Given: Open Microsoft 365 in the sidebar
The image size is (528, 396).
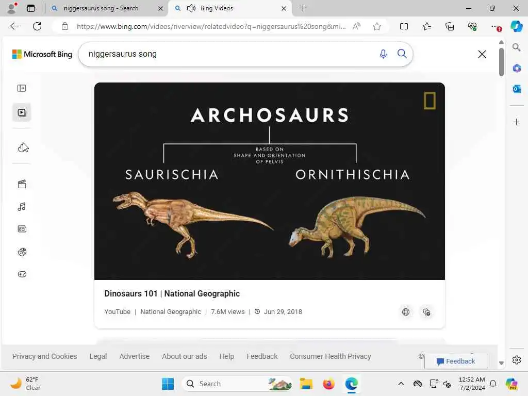Looking at the screenshot, I should [517, 69].
